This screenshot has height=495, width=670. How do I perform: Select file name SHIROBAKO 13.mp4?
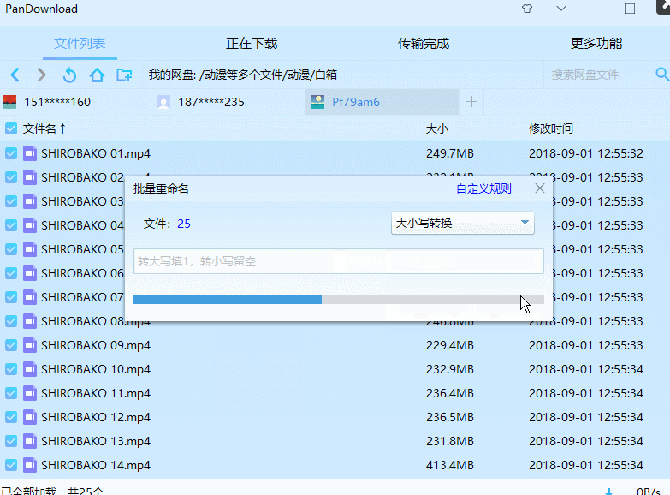click(x=96, y=441)
